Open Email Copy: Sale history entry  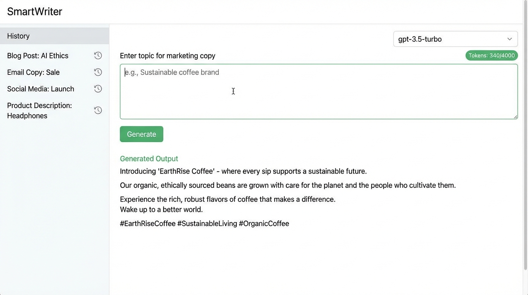tap(33, 72)
